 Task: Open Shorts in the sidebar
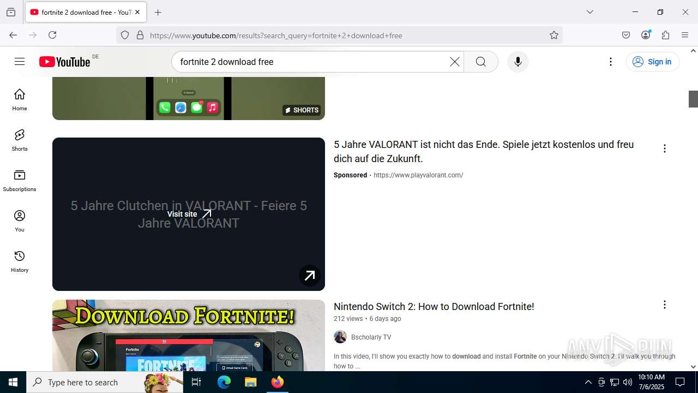point(20,140)
